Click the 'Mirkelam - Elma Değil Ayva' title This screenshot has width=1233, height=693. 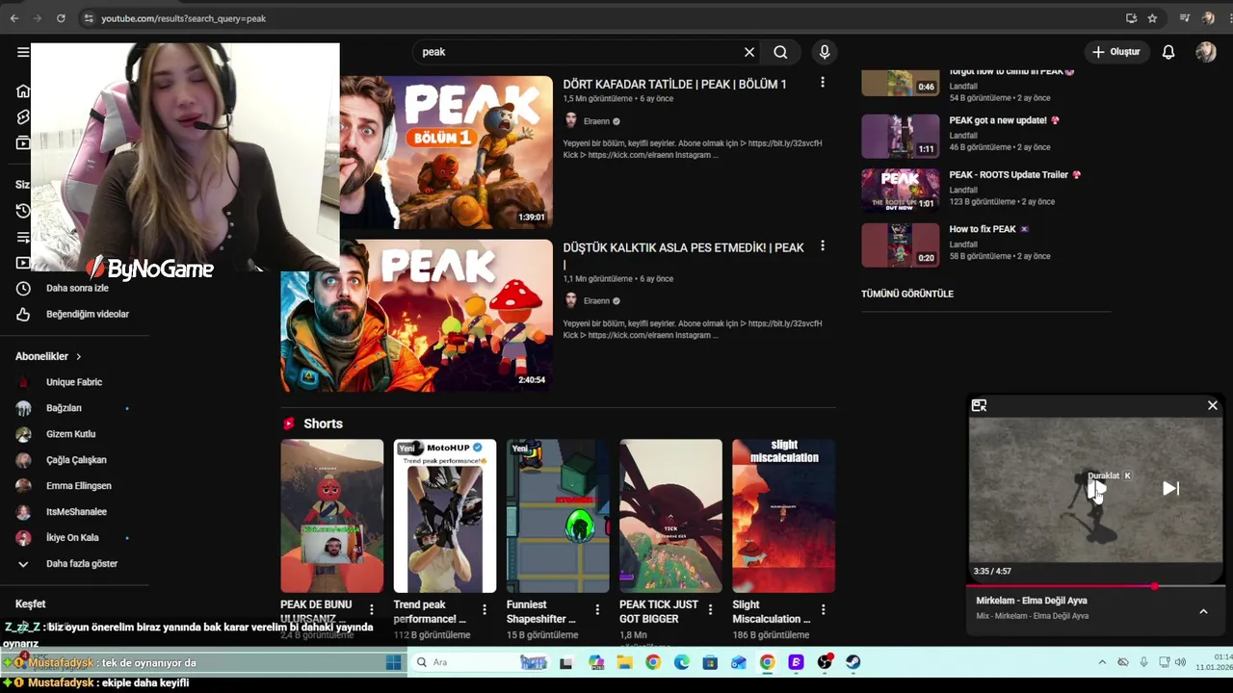(1032, 601)
